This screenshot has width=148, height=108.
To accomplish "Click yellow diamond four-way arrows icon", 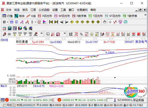I will pos(93,22).
